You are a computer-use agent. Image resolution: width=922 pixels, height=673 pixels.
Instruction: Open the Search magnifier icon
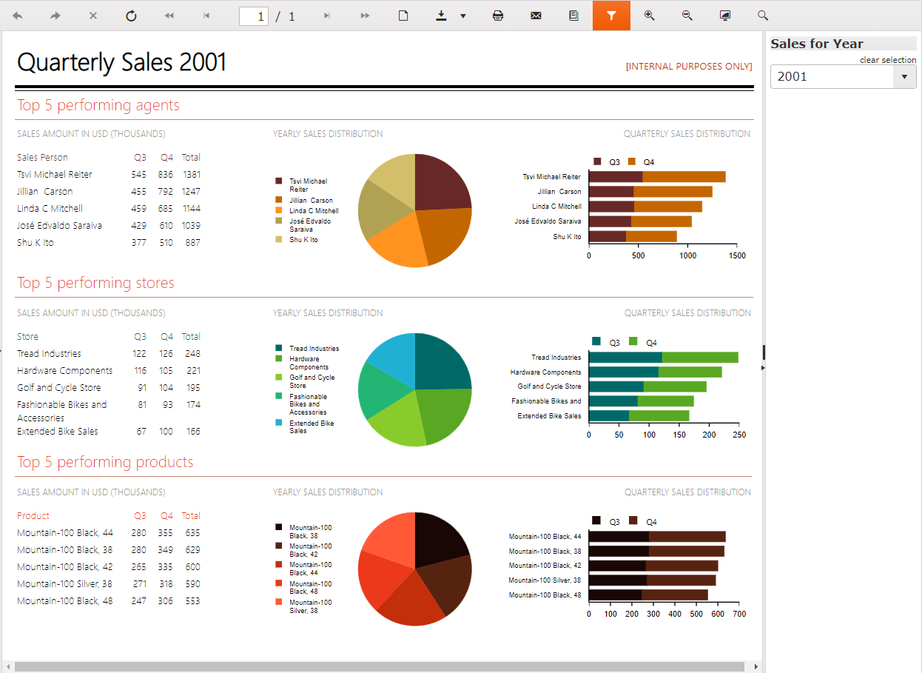tap(763, 16)
